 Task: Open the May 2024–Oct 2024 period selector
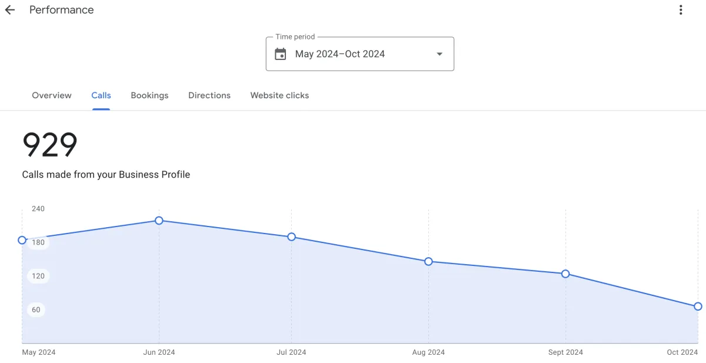(x=340, y=54)
